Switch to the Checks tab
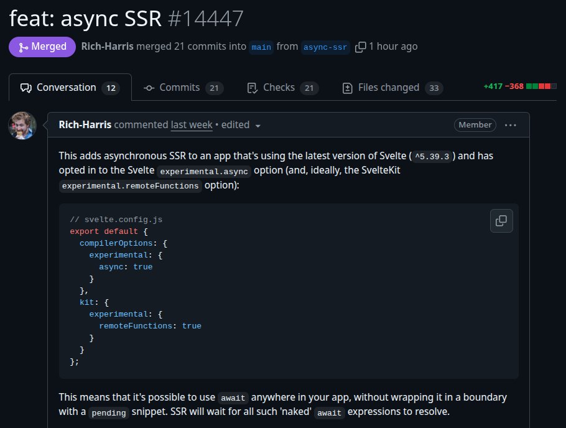This screenshot has width=566, height=428. point(282,88)
